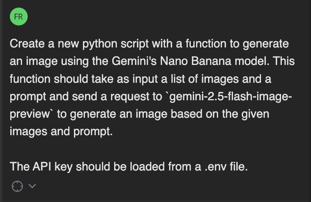The image size is (311, 202).
Task: Click the crosshair target icon below message
Action: (17, 186)
